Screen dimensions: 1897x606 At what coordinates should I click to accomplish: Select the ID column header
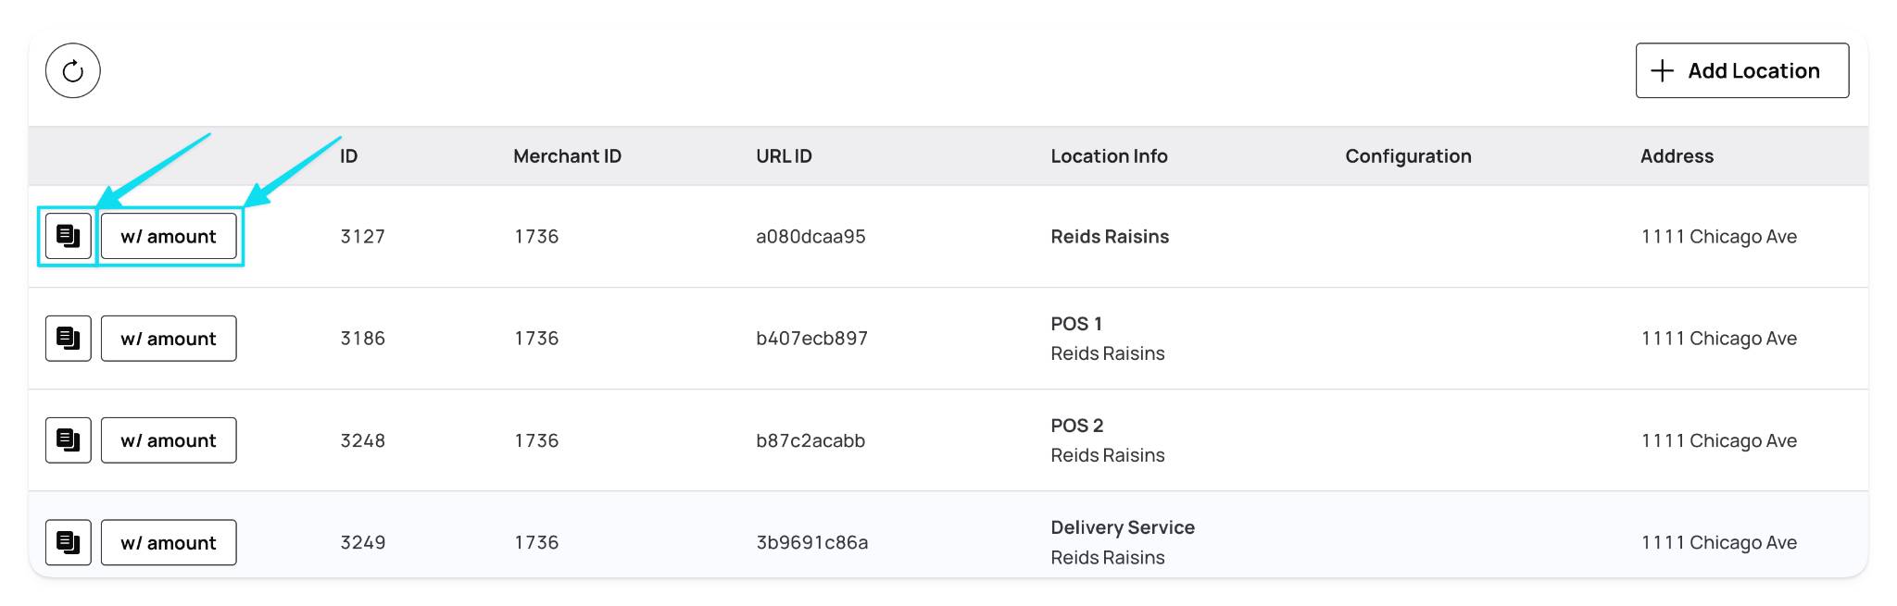[x=348, y=156]
